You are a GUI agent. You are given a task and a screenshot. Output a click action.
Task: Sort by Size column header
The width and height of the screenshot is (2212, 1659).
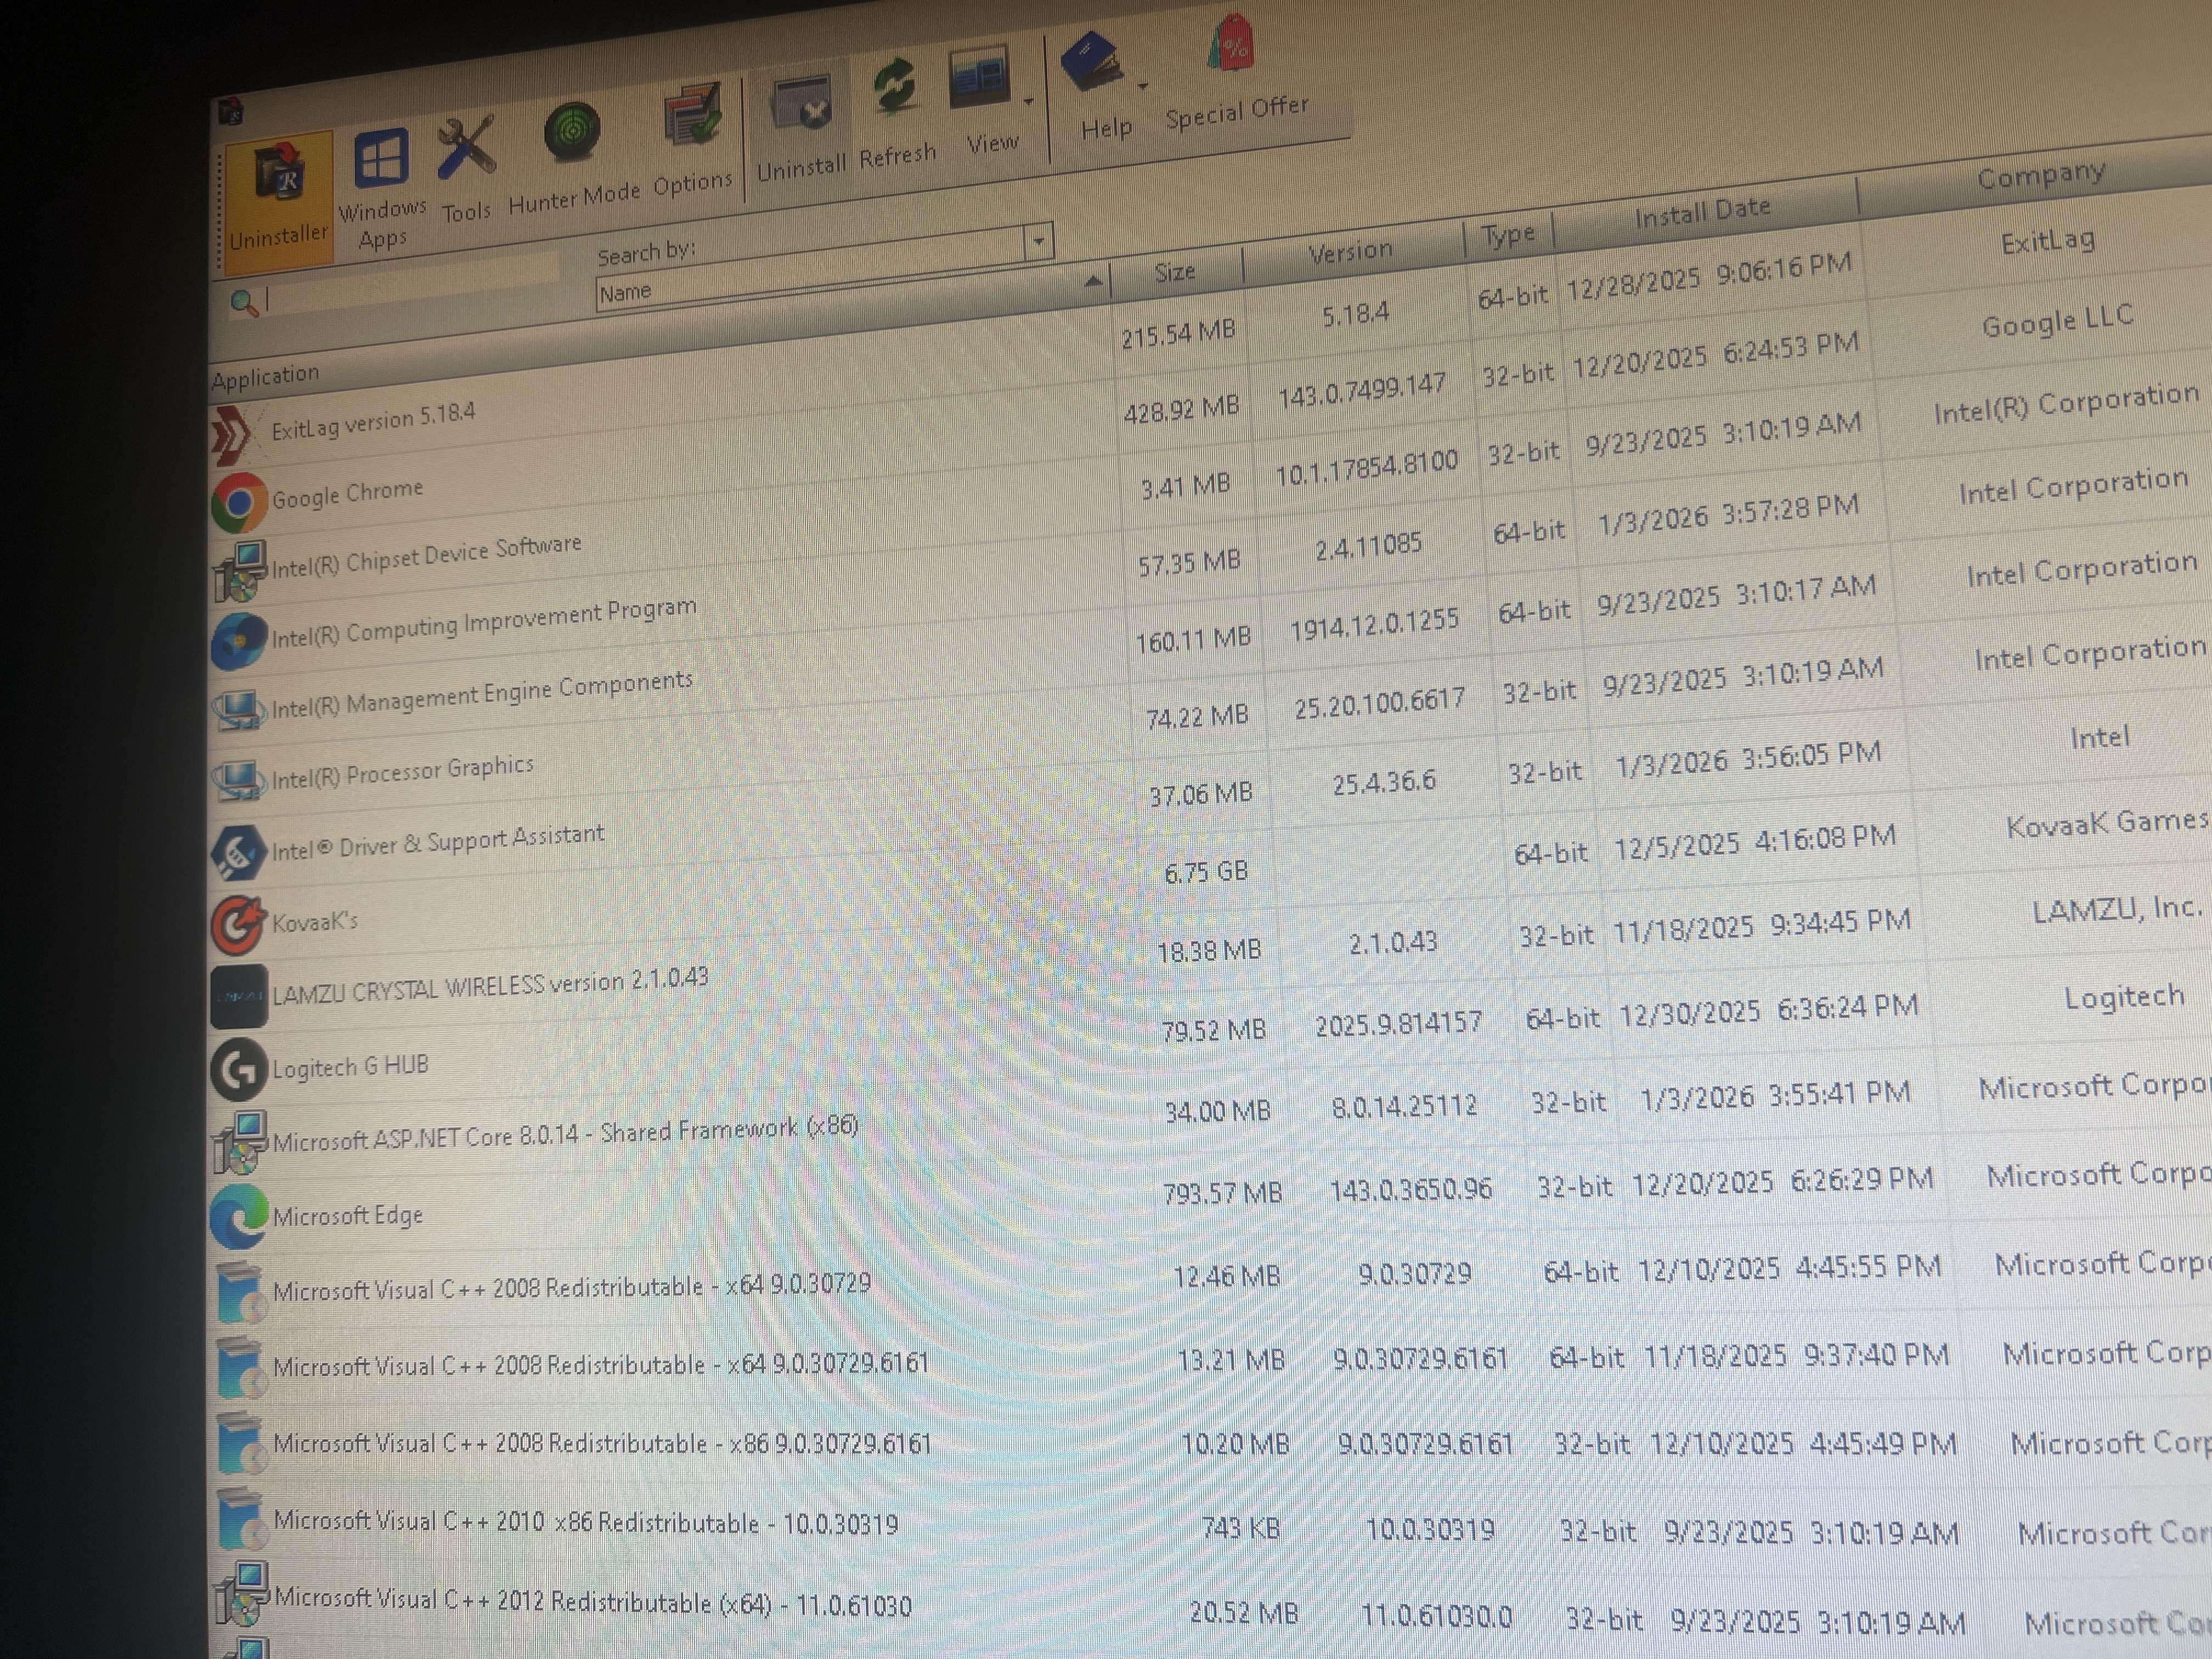tap(1174, 272)
